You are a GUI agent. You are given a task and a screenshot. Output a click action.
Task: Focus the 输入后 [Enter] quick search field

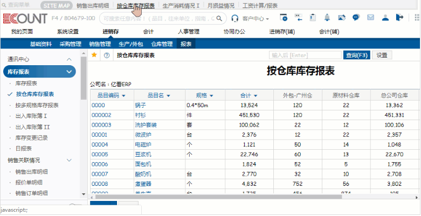click(305, 55)
